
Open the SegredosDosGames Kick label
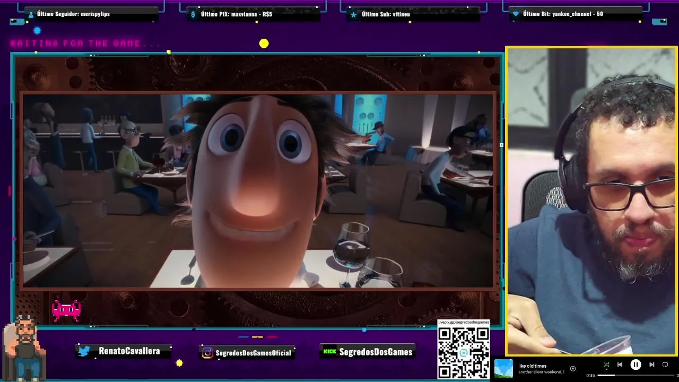click(376, 352)
